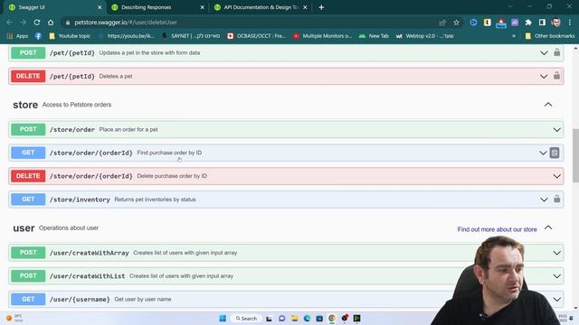
Task: Share this page via address bar icon
Action: [x=442, y=23]
